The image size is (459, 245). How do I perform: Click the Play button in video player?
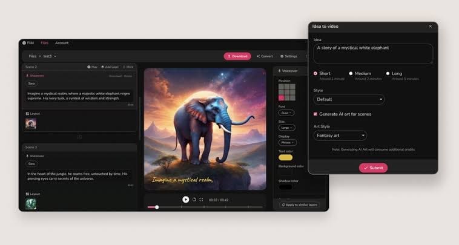[x=186, y=199]
